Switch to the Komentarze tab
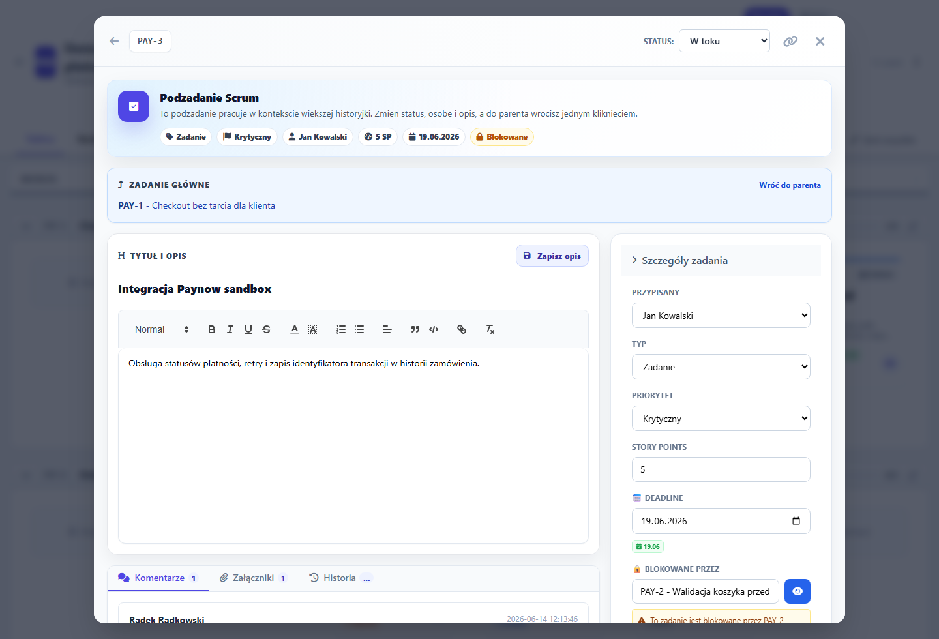The width and height of the screenshot is (939, 639). 158,578
